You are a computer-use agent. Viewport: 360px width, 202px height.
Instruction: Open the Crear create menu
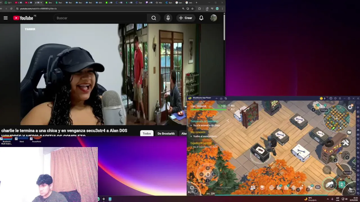(186, 18)
